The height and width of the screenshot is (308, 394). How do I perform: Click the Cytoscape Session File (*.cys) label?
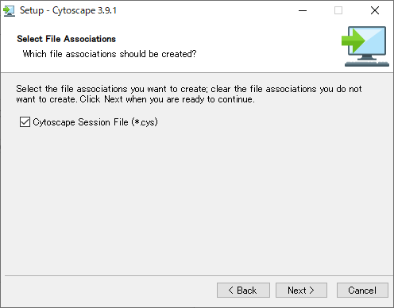click(95, 122)
